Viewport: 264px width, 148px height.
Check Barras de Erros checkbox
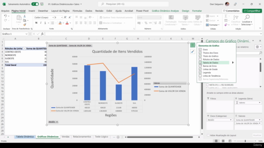200,66
